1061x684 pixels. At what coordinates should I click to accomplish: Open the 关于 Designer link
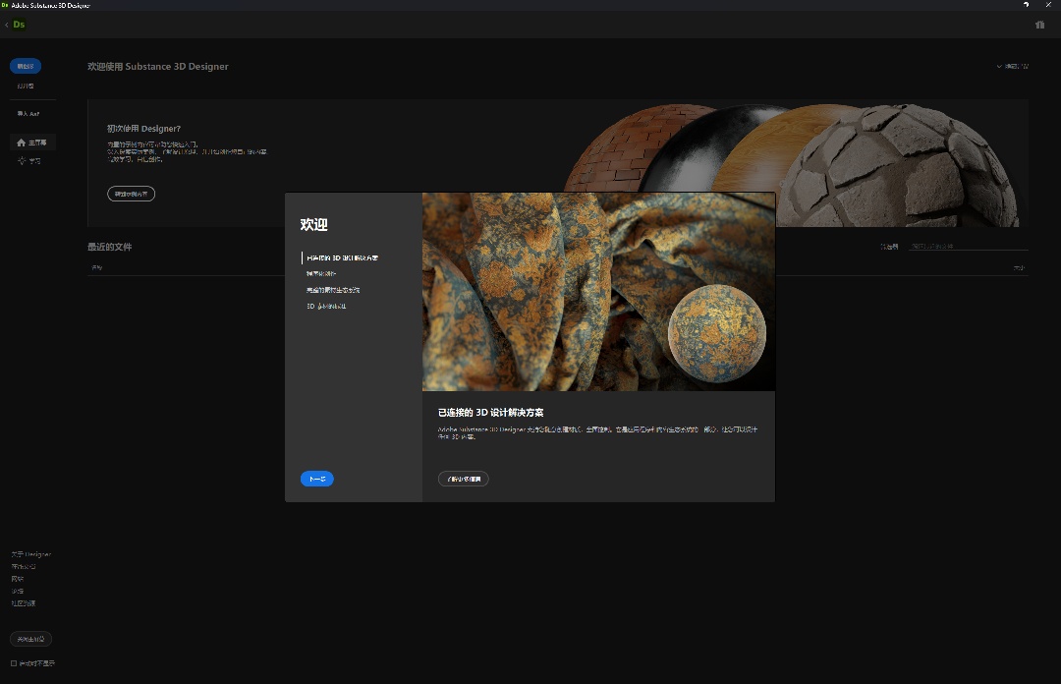[31, 554]
